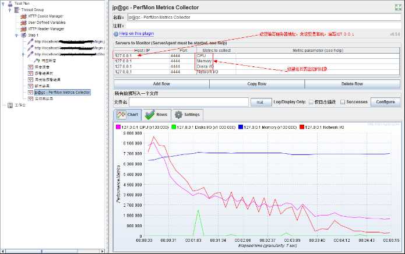
Task: Click the 4444 port cell in the Memory row
Action: point(183,61)
